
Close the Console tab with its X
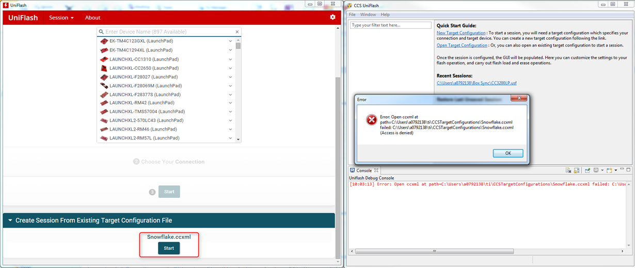point(376,170)
